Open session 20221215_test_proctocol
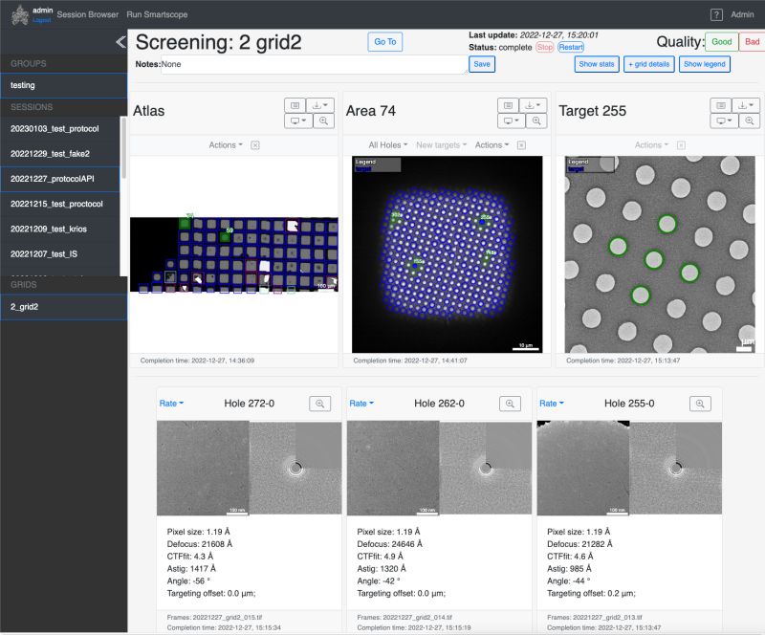Image resolution: width=765 pixels, height=635 pixels. [60, 204]
